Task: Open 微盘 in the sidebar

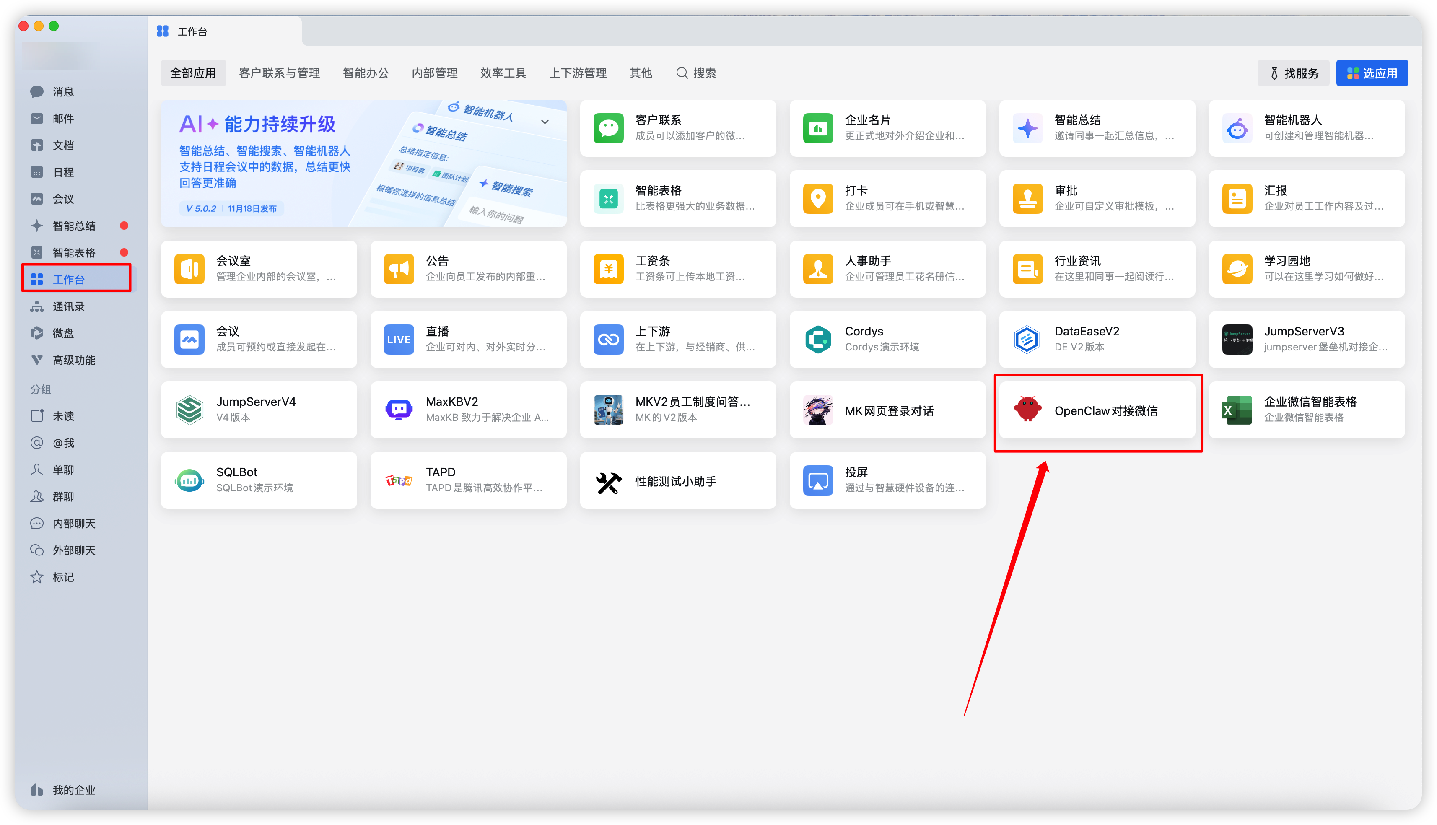Action: 63,333
